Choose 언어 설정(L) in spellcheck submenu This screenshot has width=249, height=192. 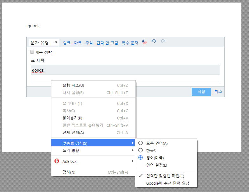[x=166, y=165]
